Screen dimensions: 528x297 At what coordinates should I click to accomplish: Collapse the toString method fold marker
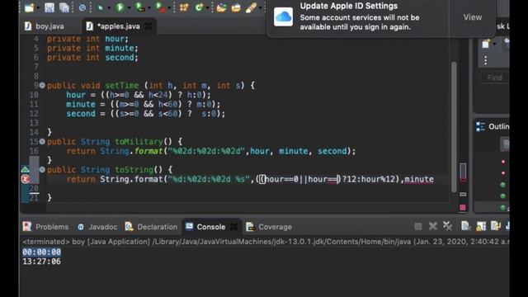tap(42, 169)
